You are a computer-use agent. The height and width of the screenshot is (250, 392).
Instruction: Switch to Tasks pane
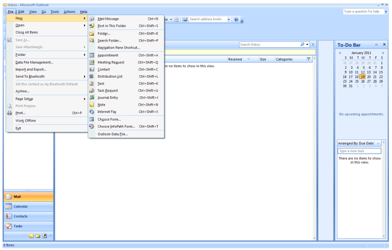tap(29, 226)
